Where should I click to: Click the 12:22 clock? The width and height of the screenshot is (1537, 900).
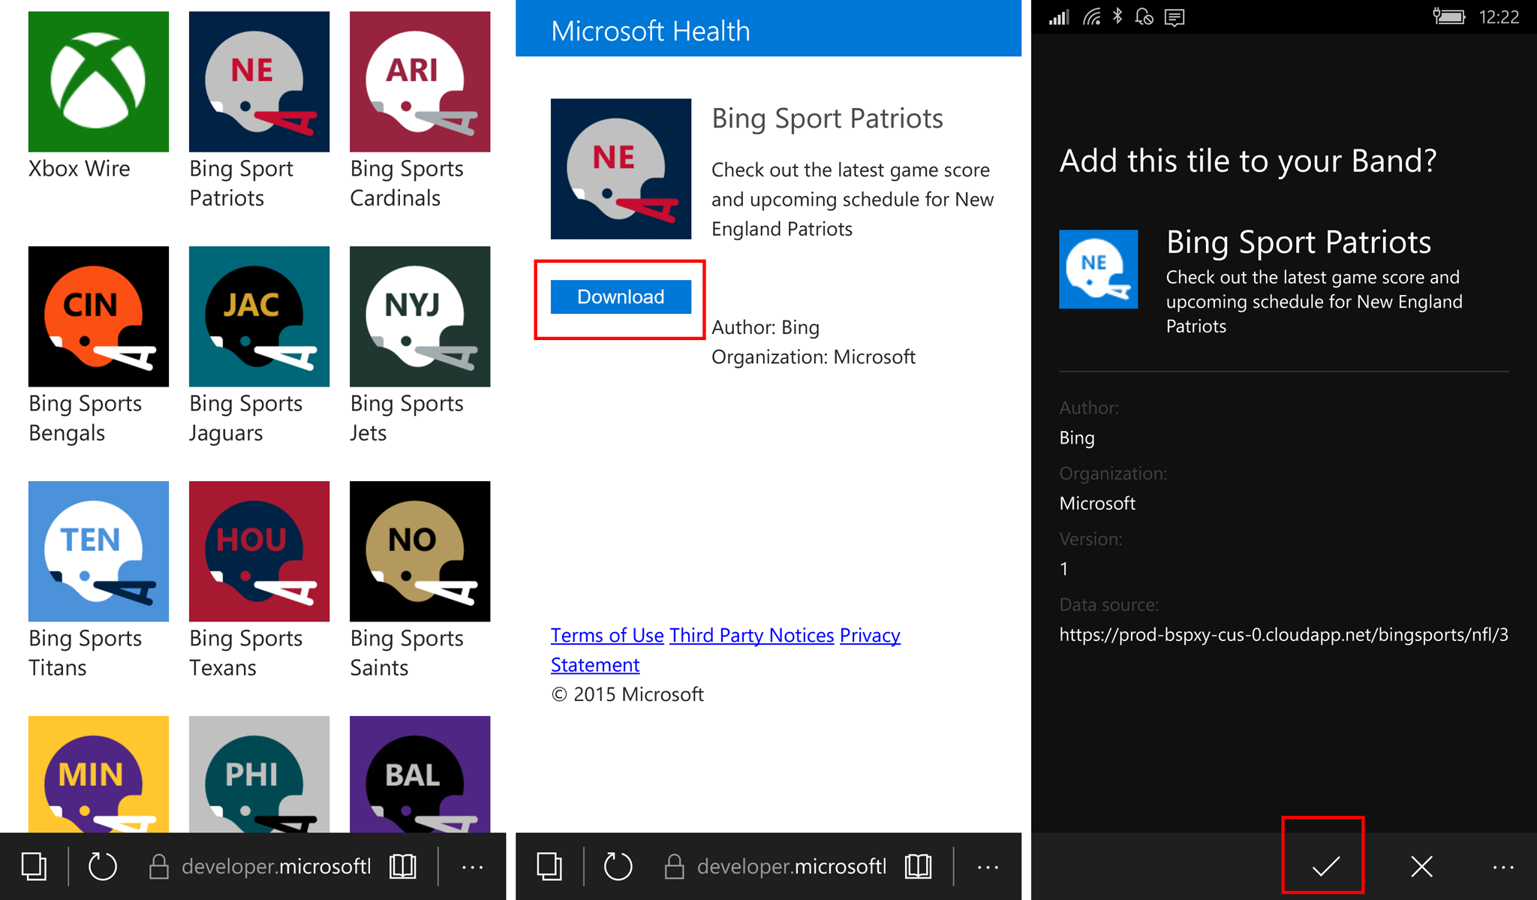tap(1499, 17)
